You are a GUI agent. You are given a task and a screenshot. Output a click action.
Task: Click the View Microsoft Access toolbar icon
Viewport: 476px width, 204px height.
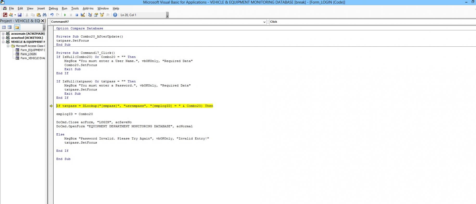pos(5,15)
